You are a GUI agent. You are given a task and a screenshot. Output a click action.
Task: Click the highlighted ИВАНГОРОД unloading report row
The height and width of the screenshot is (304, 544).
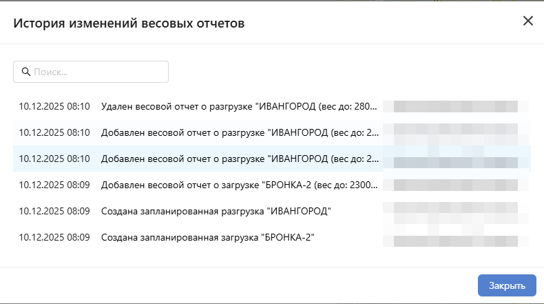[239, 159]
